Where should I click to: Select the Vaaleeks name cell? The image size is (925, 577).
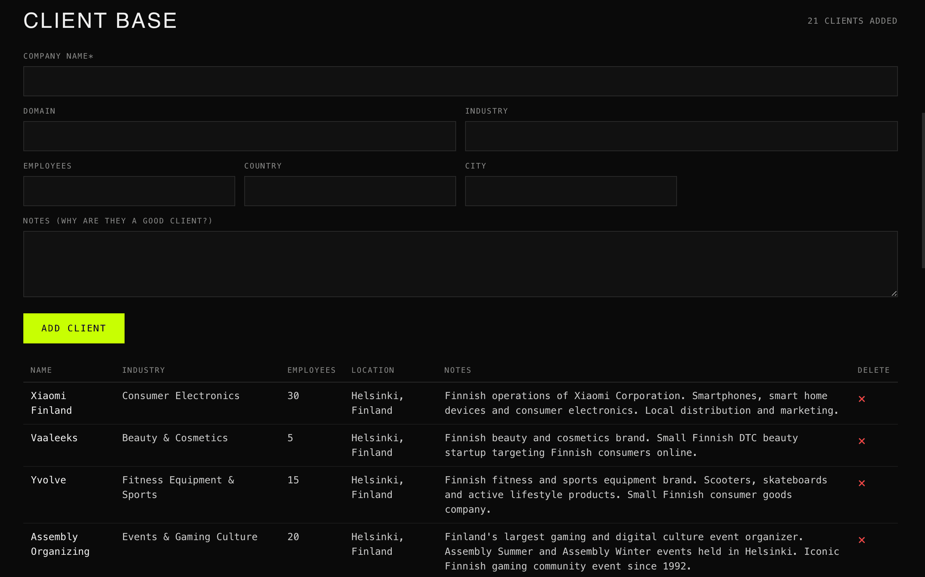pos(54,438)
